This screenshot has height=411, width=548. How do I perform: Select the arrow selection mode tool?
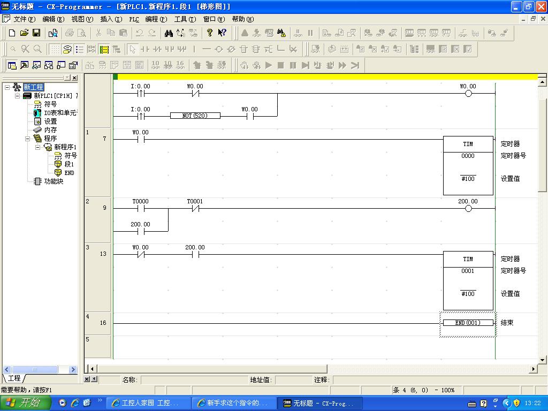133,49
